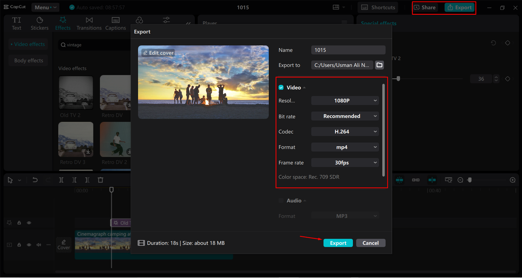522x278 pixels.
Task: Open the Transitions panel
Action: click(89, 23)
